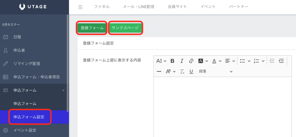The image size is (296, 137).
Task: Toggle bold formatting in the editor
Action: click(172, 61)
